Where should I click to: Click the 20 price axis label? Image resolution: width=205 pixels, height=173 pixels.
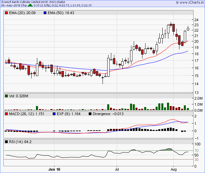(x=196, y=41)
